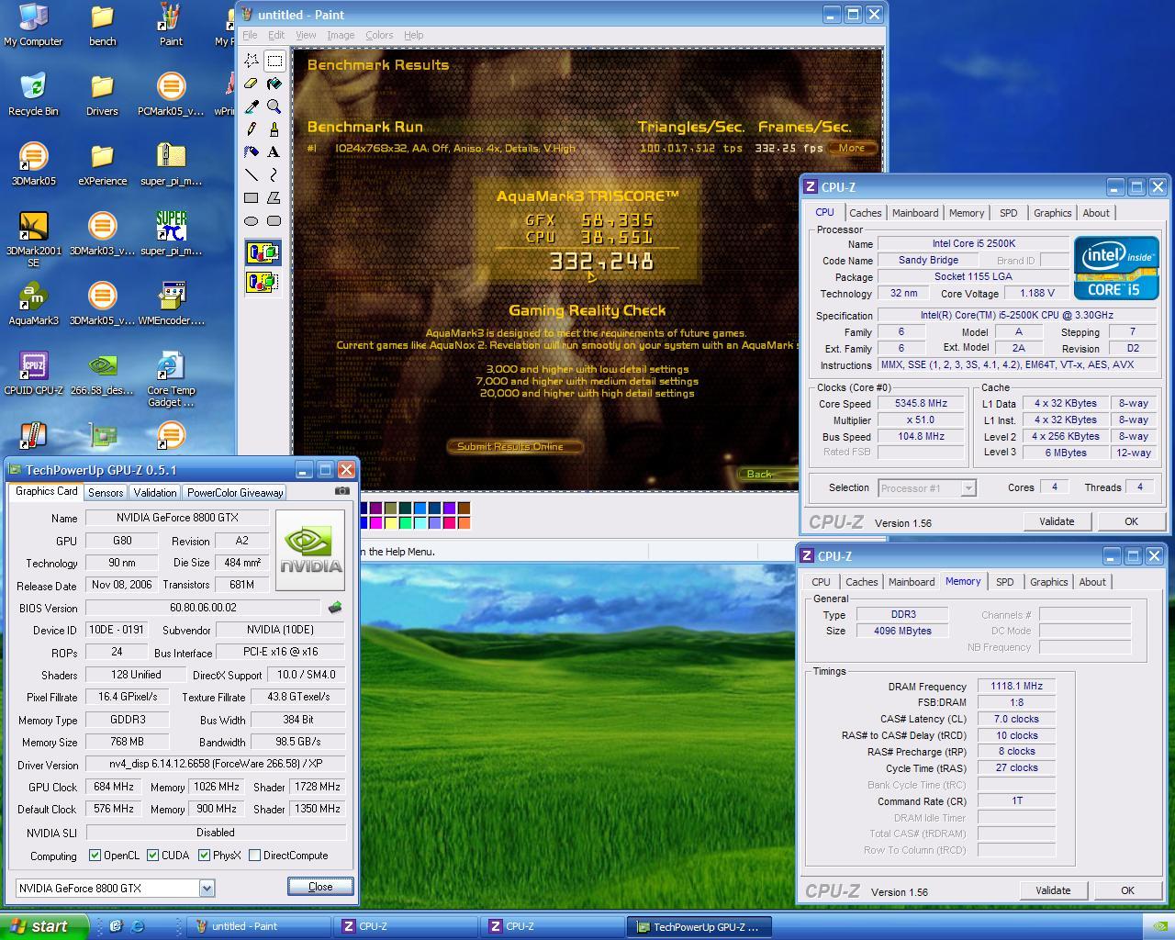The width and height of the screenshot is (1175, 940).
Task: Click the NVIDIA icon in the system tray
Action: pos(1159,926)
